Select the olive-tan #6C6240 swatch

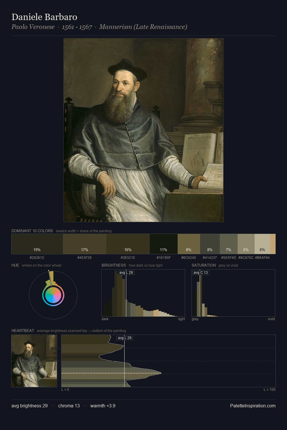pos(189,244)
